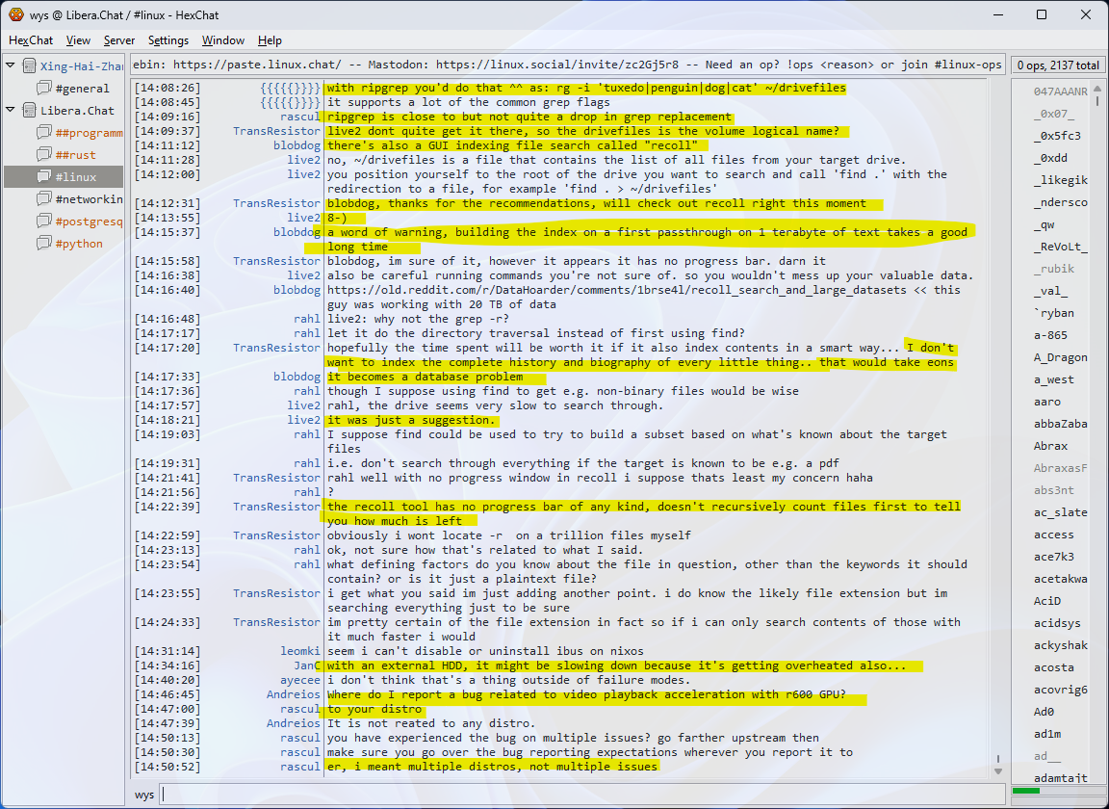Select the ##rust channel icon

point(44,155)
